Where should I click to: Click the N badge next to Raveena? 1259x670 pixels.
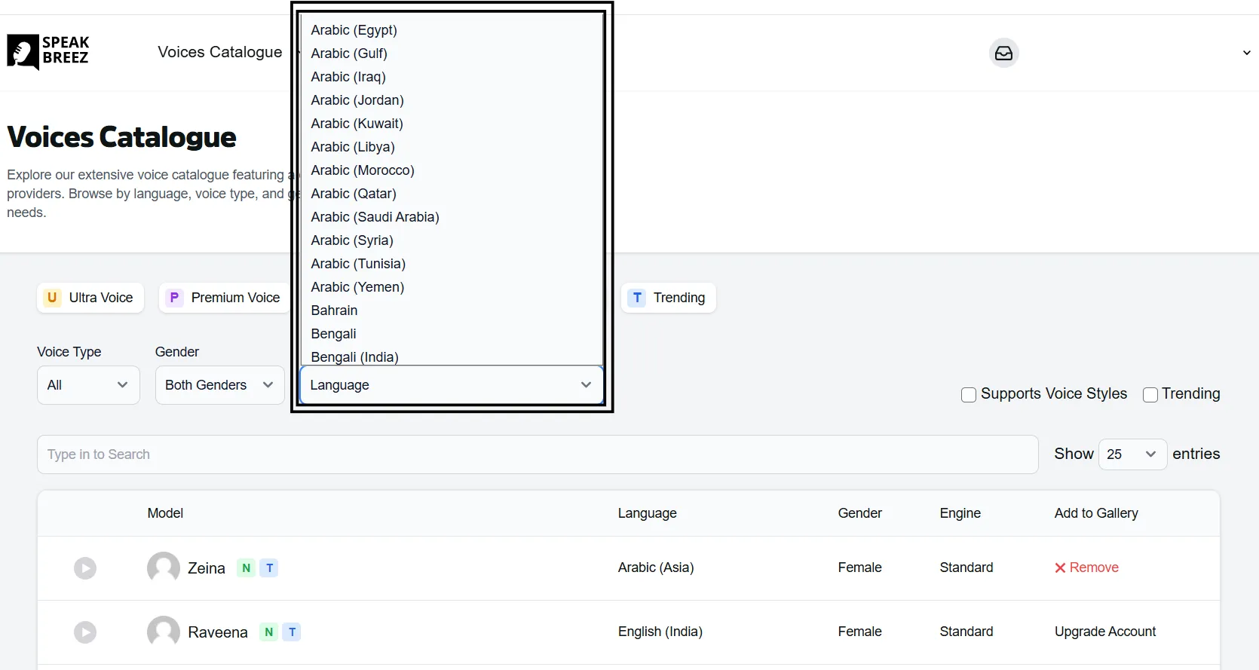tap(269, 632)
